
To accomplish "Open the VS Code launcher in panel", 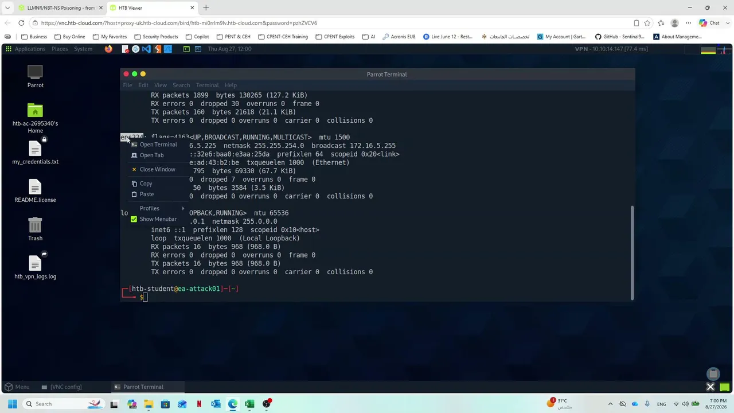I will point(146,49).
